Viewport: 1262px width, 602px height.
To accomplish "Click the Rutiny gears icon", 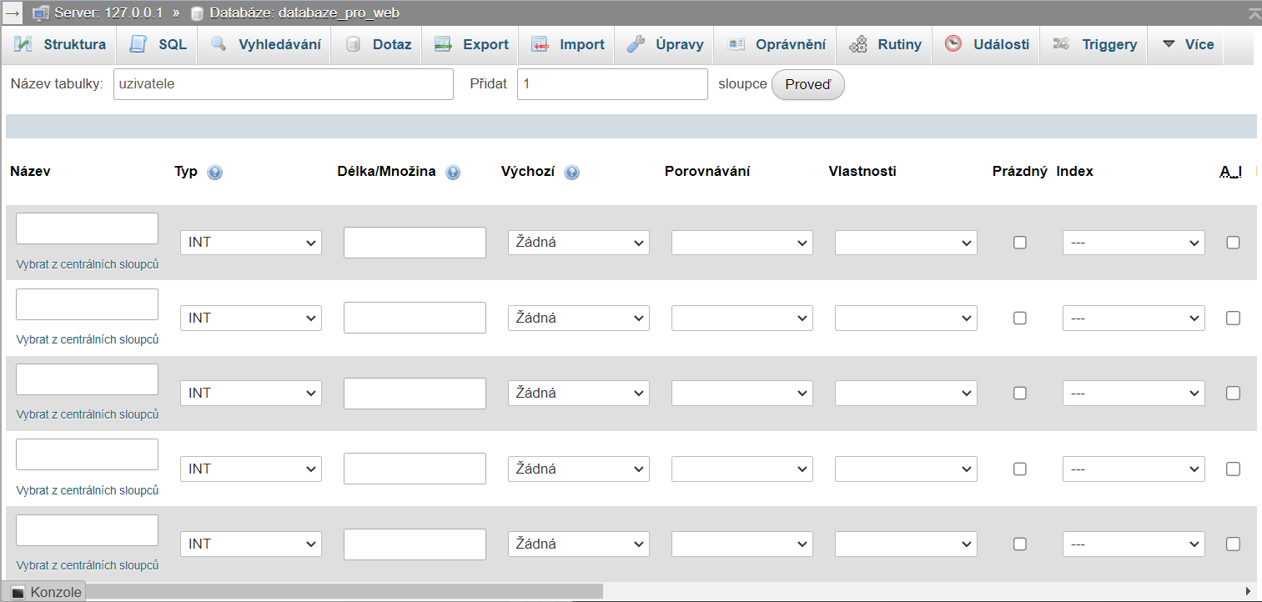I will coord(857,44).
